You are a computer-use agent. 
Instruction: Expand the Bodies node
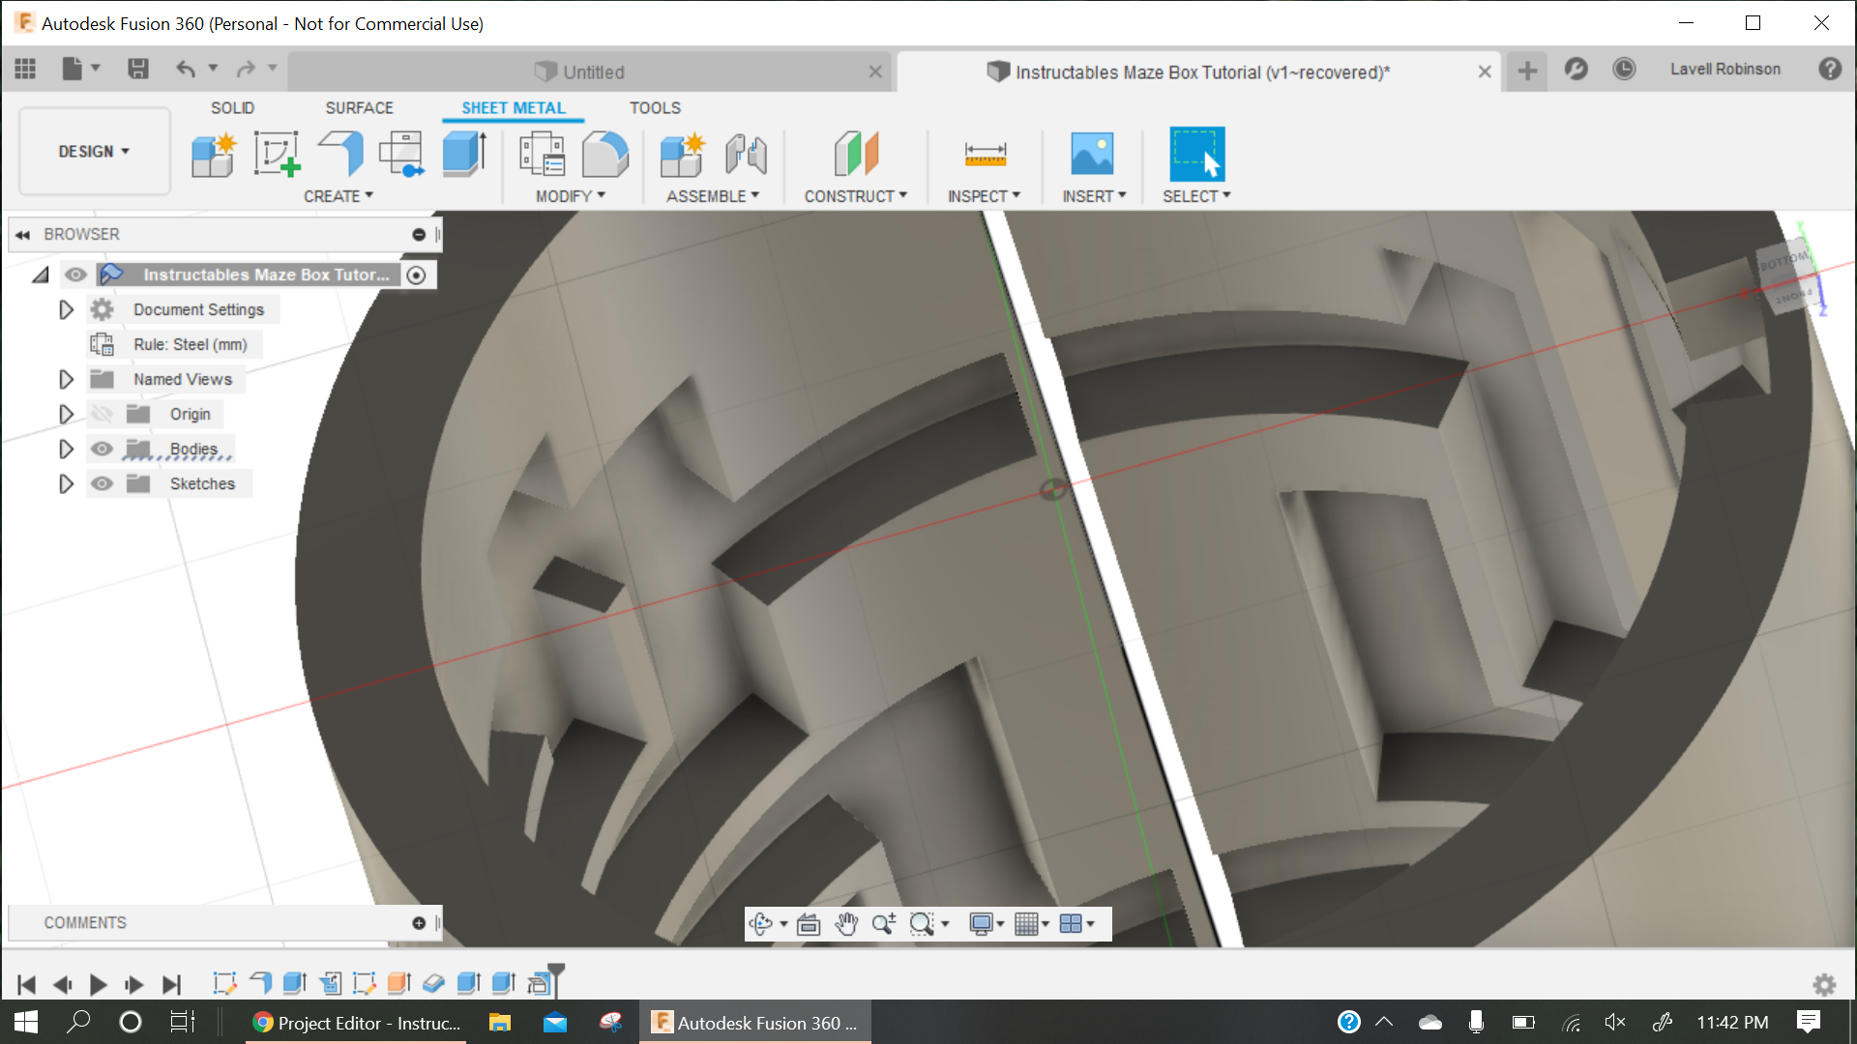[x=66, y=449]
